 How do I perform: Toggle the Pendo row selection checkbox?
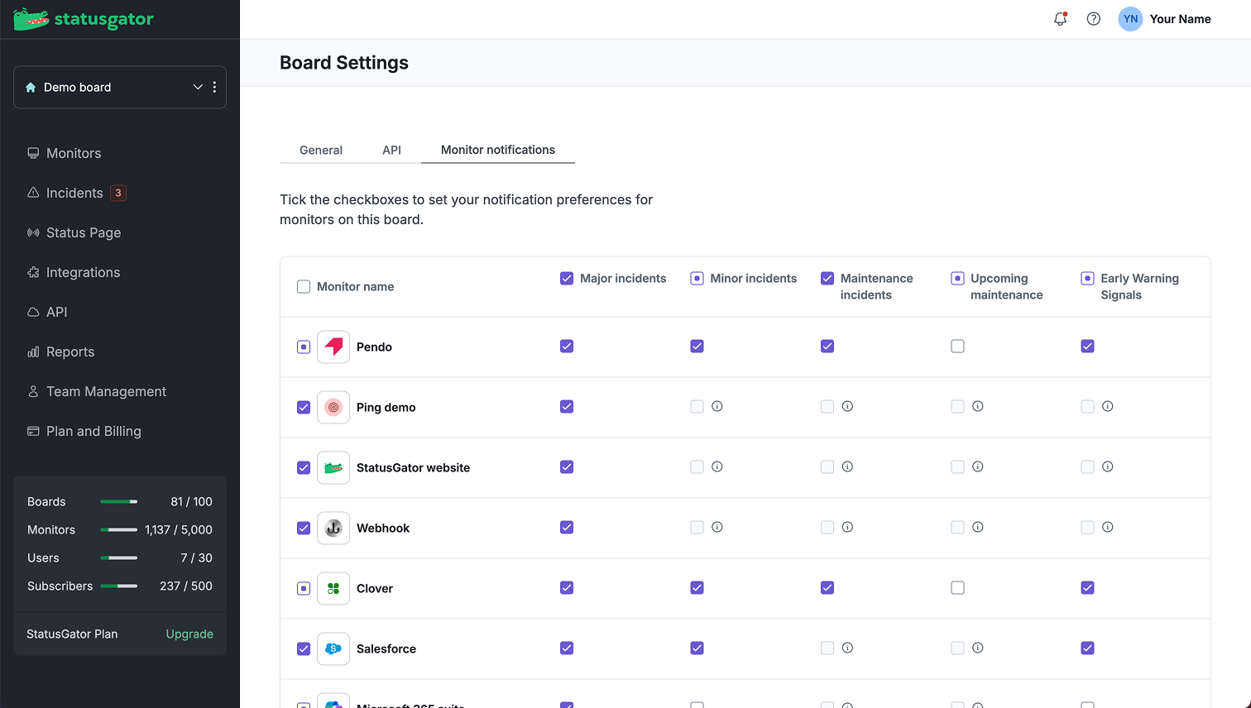coord(304,347)
